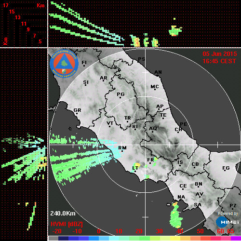Click the 'RI' city label
The width and height of the screenshot is (241, 241).
pyautogui.click(x=135, y=127)
